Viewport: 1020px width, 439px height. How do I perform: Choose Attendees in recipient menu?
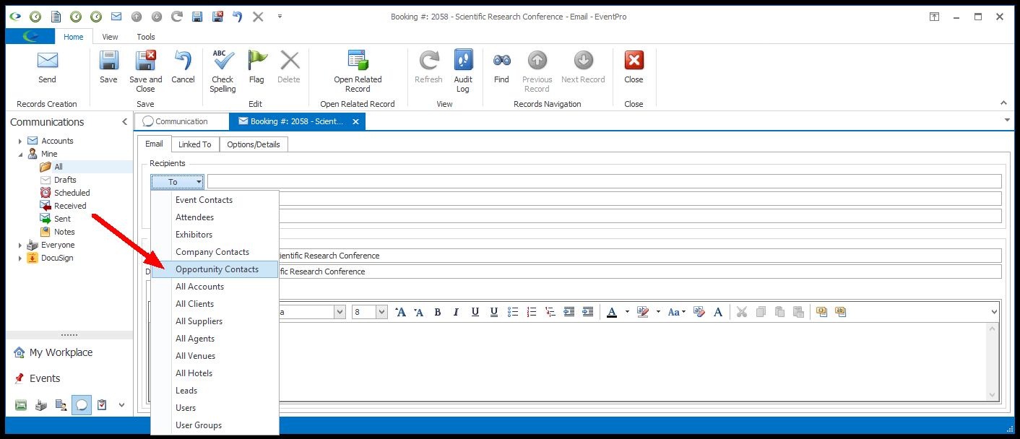click(x=215, y=217)
